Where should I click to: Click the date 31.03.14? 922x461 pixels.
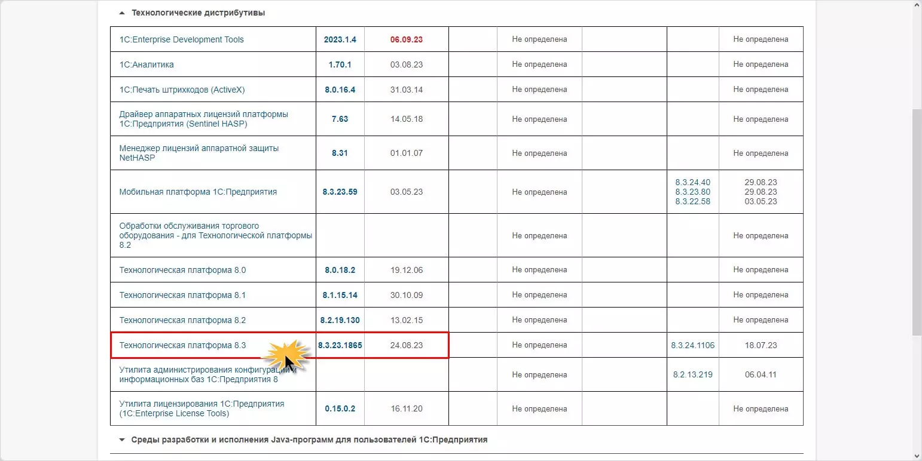point(407,90)
